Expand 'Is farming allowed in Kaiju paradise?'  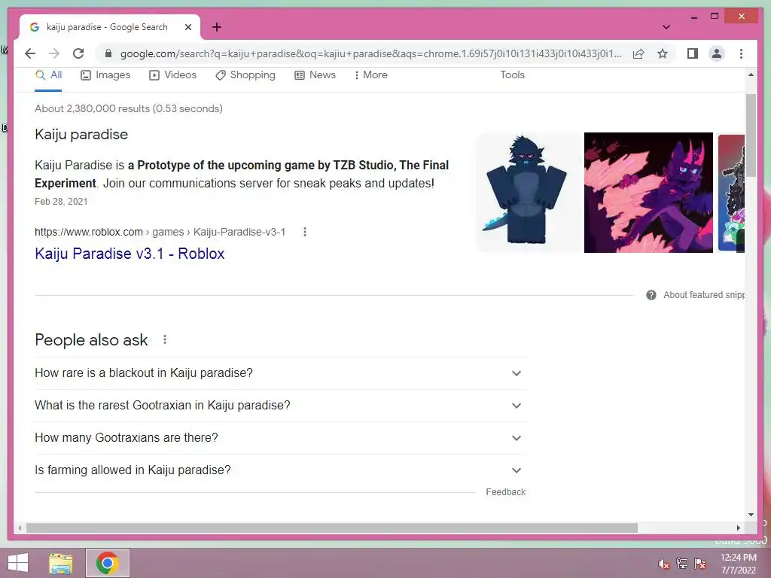coord(280,470)
